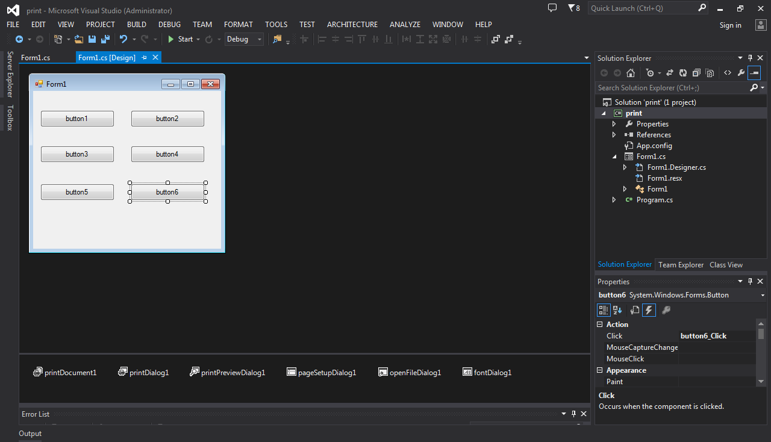
Task: Click the Collapse All icon in Solution Explorer
Action: (696, 73)
